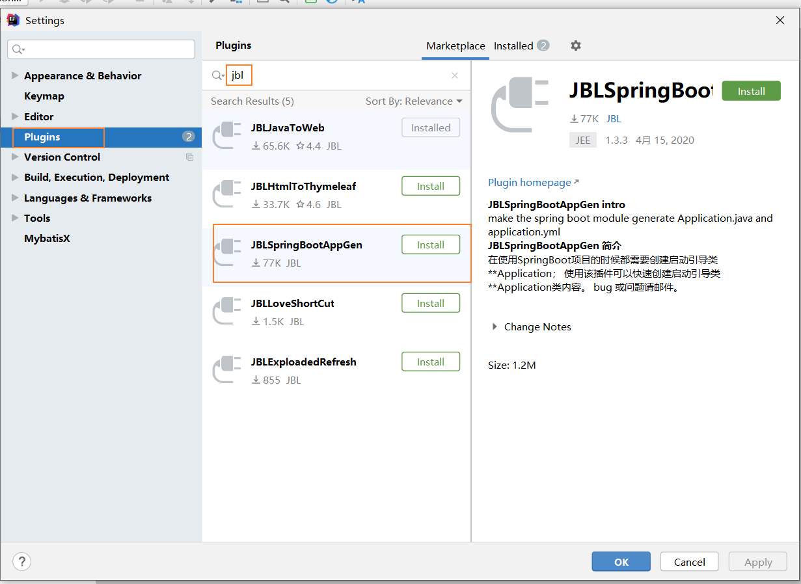The height and width of the screenshot is (584, 801).
Task: Click the settings search magnifier icon
Action: coord(18,49)
